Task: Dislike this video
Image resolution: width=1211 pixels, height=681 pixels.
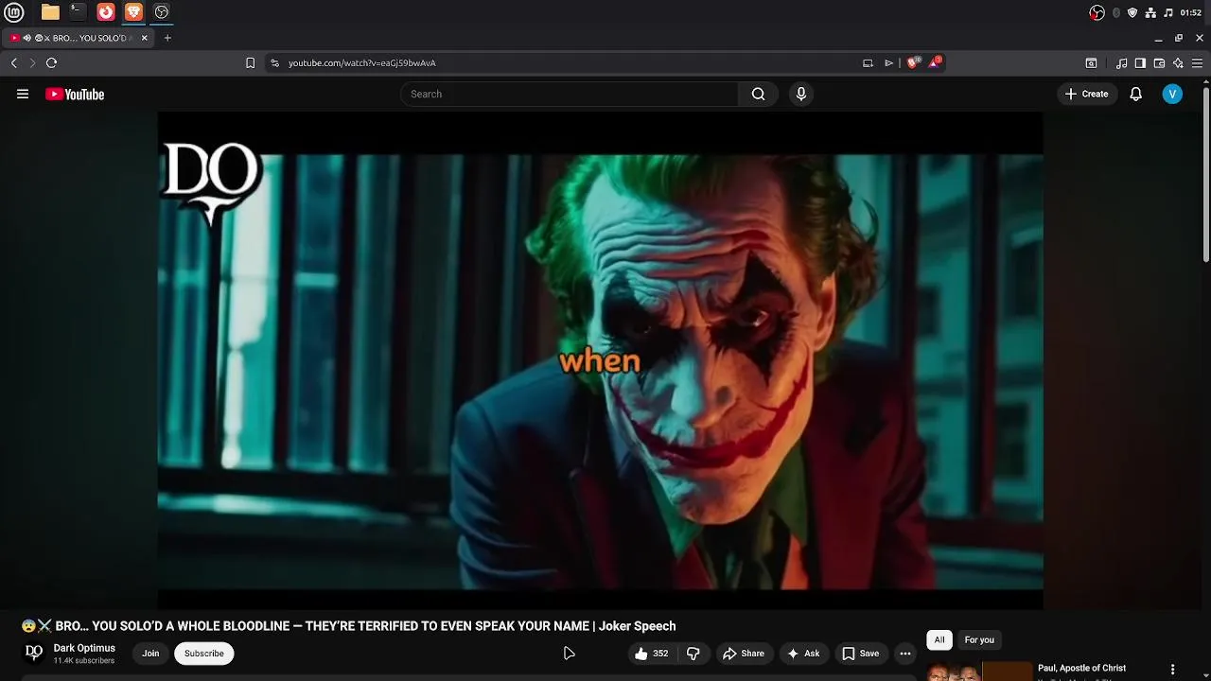Action: tap(693, 654)
